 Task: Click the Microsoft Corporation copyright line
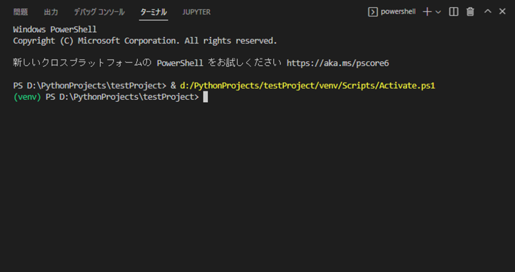tap(145, 41)
